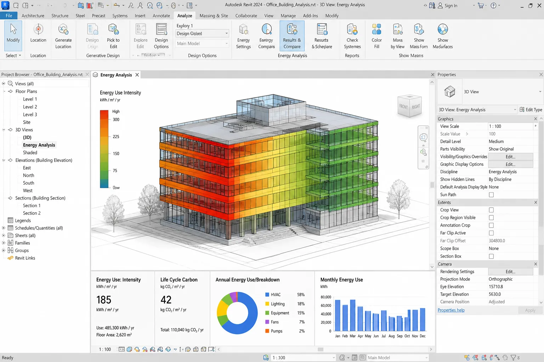The width and height of the screenshot is (544, 362).
Task: Open the Design Option dropdown
Action: point(202,34)
